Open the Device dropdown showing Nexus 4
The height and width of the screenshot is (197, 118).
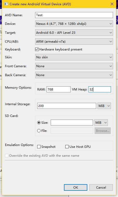point(74,24)
